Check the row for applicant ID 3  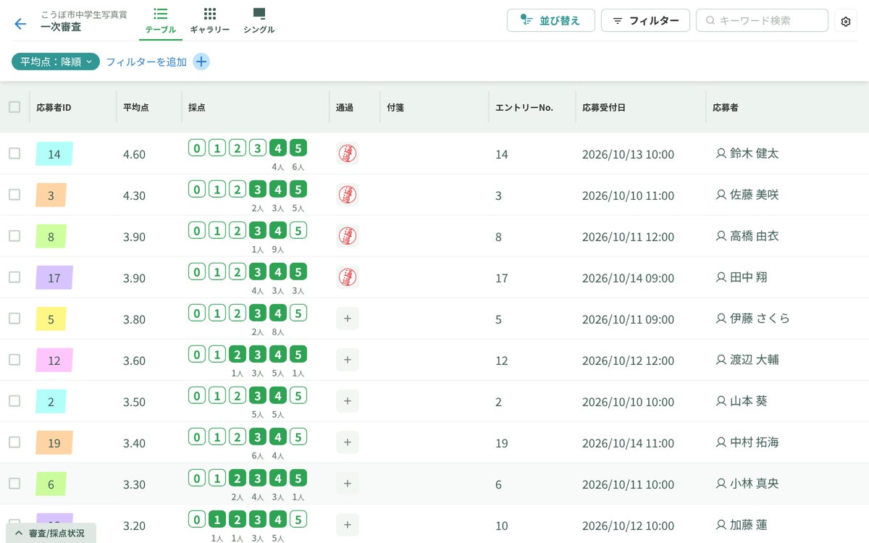coord(14,195)
